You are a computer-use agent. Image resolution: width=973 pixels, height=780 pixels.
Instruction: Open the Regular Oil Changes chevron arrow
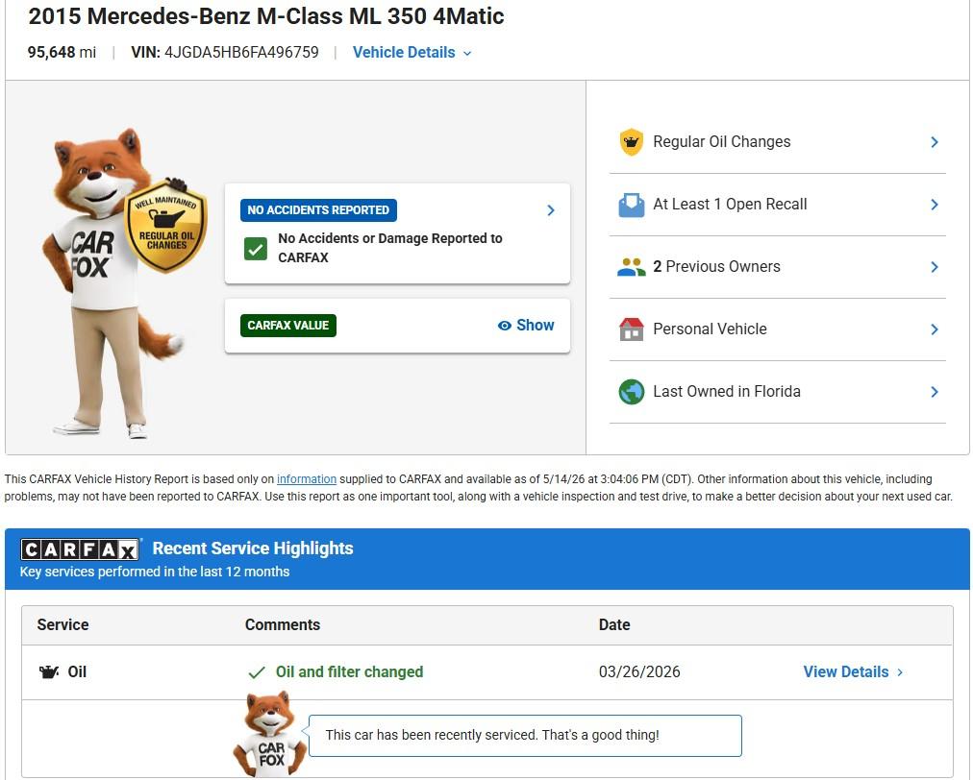935,142
